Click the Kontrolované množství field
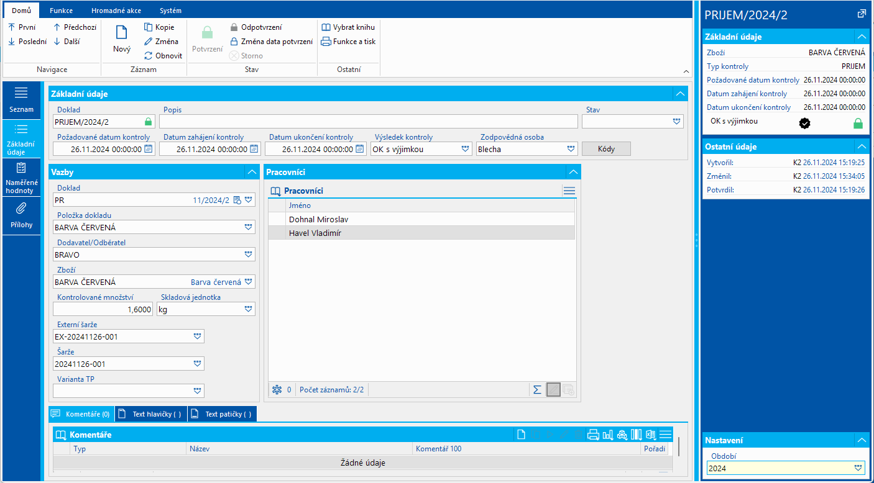This screenshot has height=483, width=874. point(103,309)
